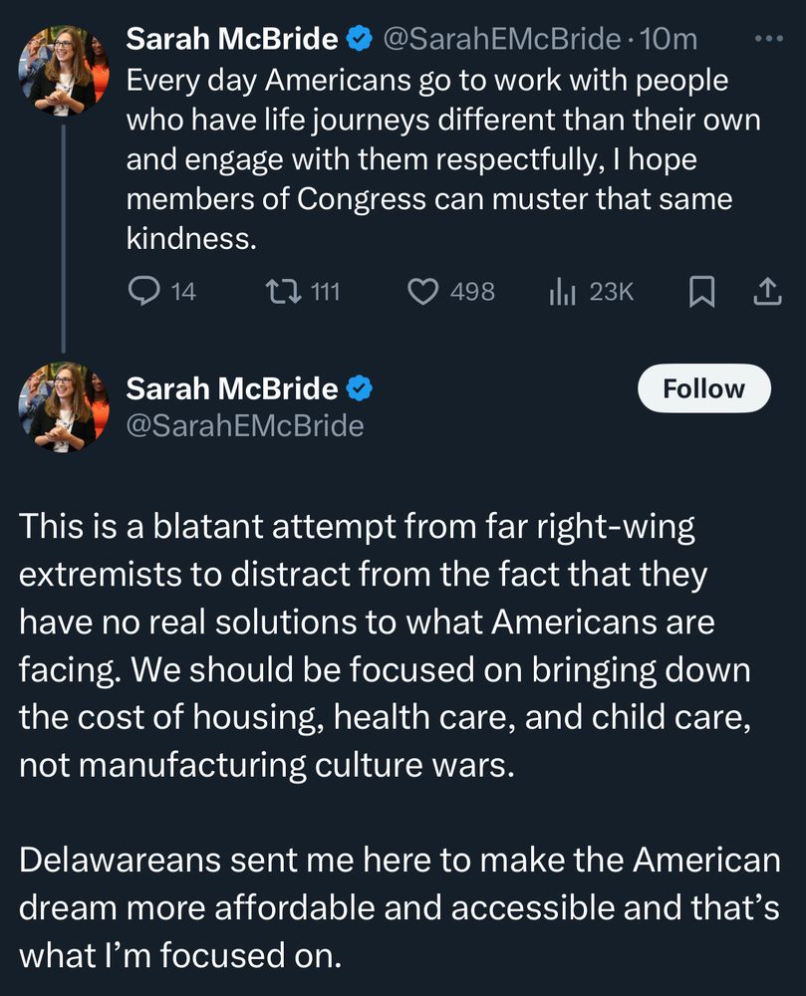The height and width of the screenshot is (996, 806).
Task: Open the reply speech bubble icon
Action: pos(145,291)
